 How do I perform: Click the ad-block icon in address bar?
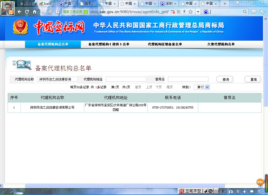[173, 12]
